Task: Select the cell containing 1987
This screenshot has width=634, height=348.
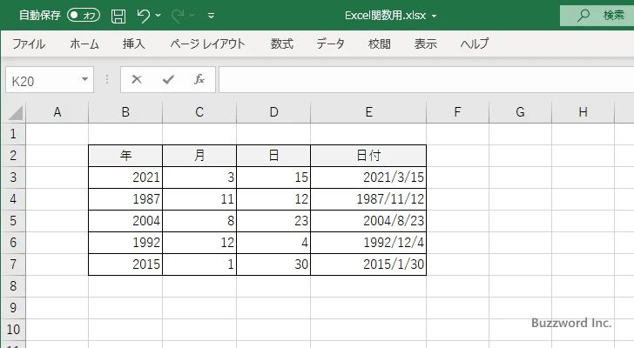Action: (125, 199)
